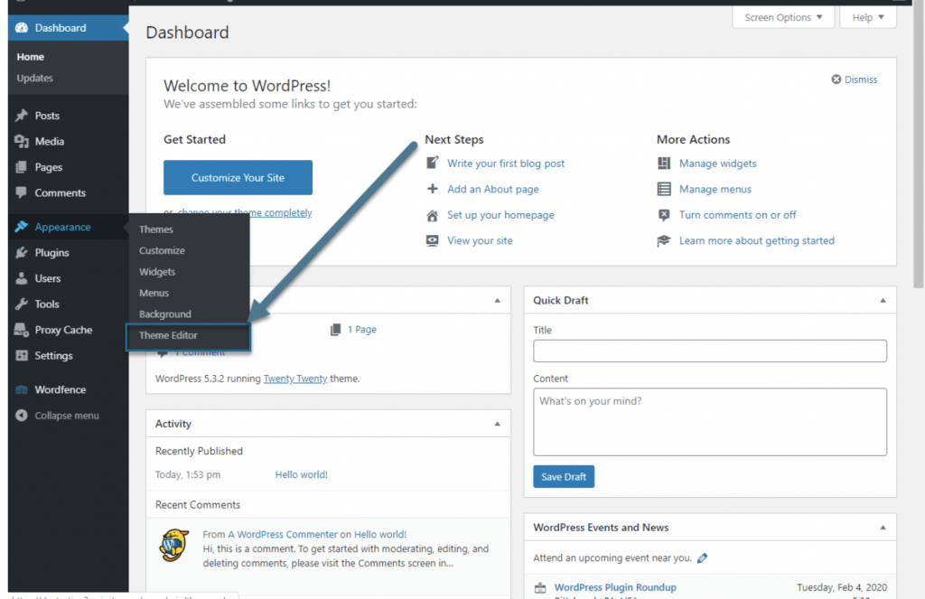This screenshot has width=925, height=599.
Task: Click the list icon beside Manage menus
Action: tap(664, 190)
